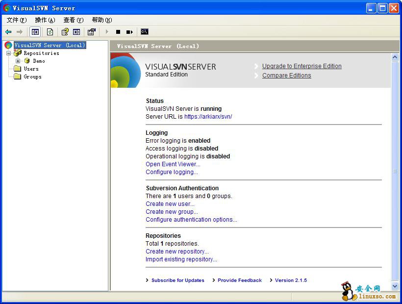Image resolution: width=402 pixels, height=304 pixels.
Task: Click the Refresh toolbar icon
Action: pyautogui.click(x=50, y=32)
